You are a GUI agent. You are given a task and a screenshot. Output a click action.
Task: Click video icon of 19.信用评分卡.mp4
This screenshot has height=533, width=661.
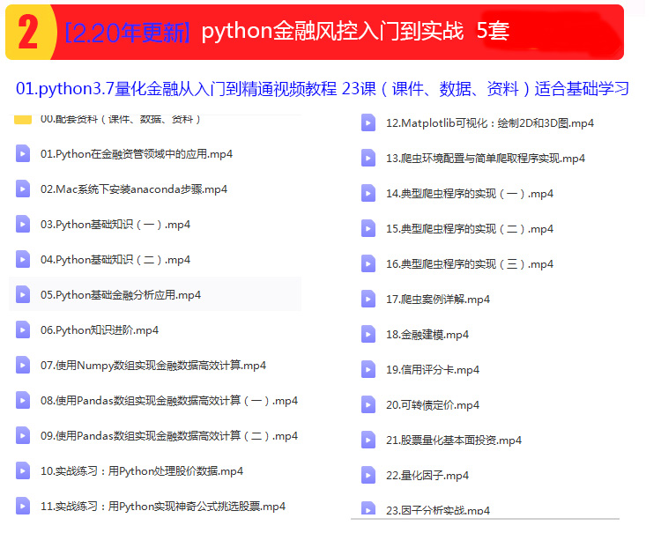(368, 369)
